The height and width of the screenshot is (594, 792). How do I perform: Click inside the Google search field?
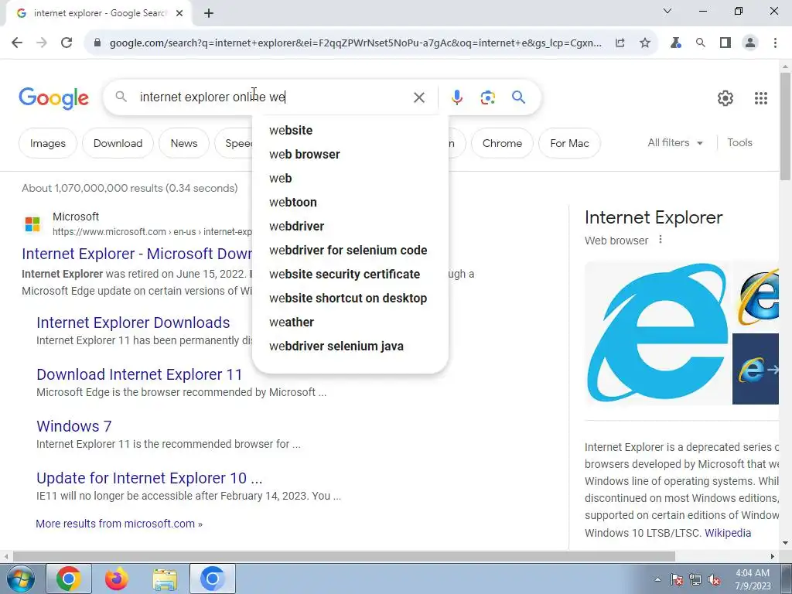[273, 97]
